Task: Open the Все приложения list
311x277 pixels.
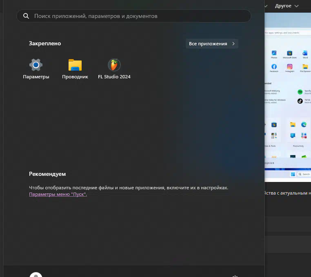Action: point(212,44)
